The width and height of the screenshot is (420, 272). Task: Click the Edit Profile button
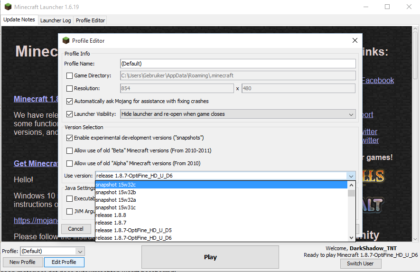point(64,262)
